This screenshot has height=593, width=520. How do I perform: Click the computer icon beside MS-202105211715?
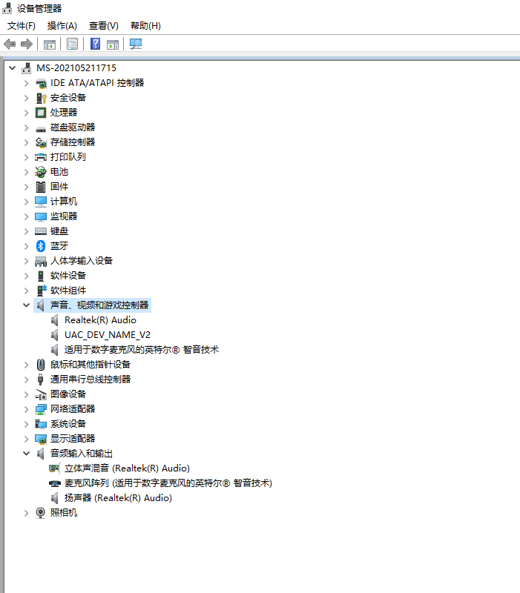tap(27, 68)
